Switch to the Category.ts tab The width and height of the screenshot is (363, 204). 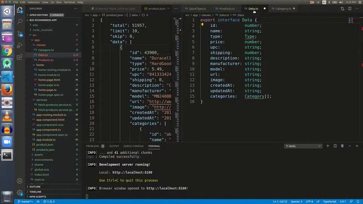click(x=283, y=8)
